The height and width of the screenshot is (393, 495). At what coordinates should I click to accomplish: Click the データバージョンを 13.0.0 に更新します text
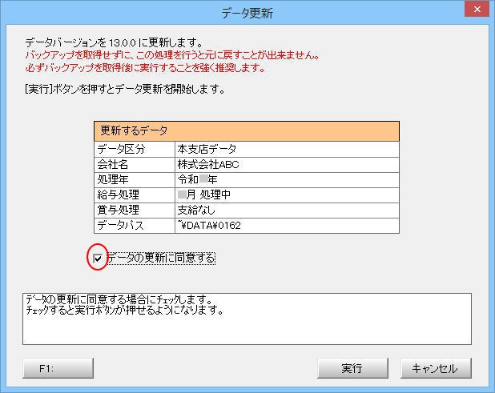[x=114, y=42]
